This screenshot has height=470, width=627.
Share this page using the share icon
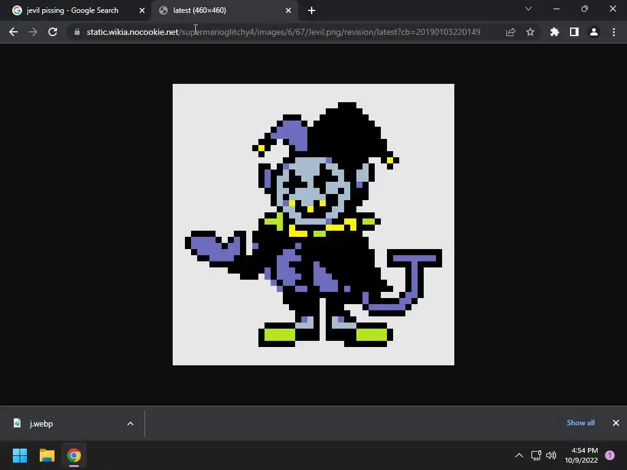click(x=510, y=32)
